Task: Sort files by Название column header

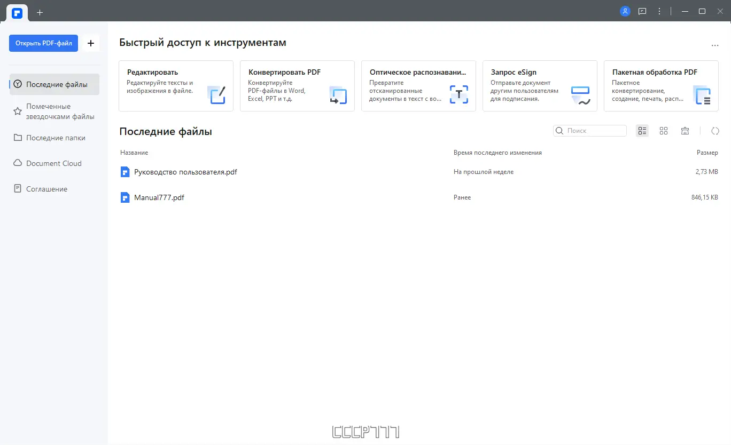Action: coord(134,153)
